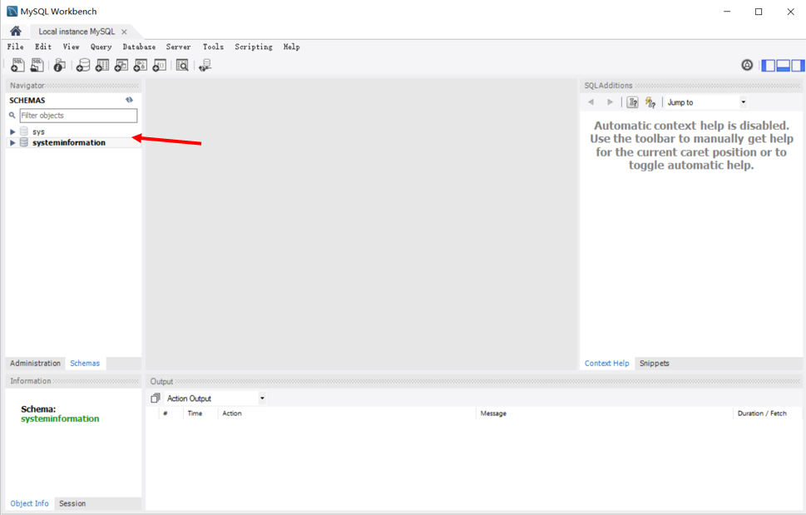Open the Server menu
The height and width of the screenshot is (515, 806).
178,47
